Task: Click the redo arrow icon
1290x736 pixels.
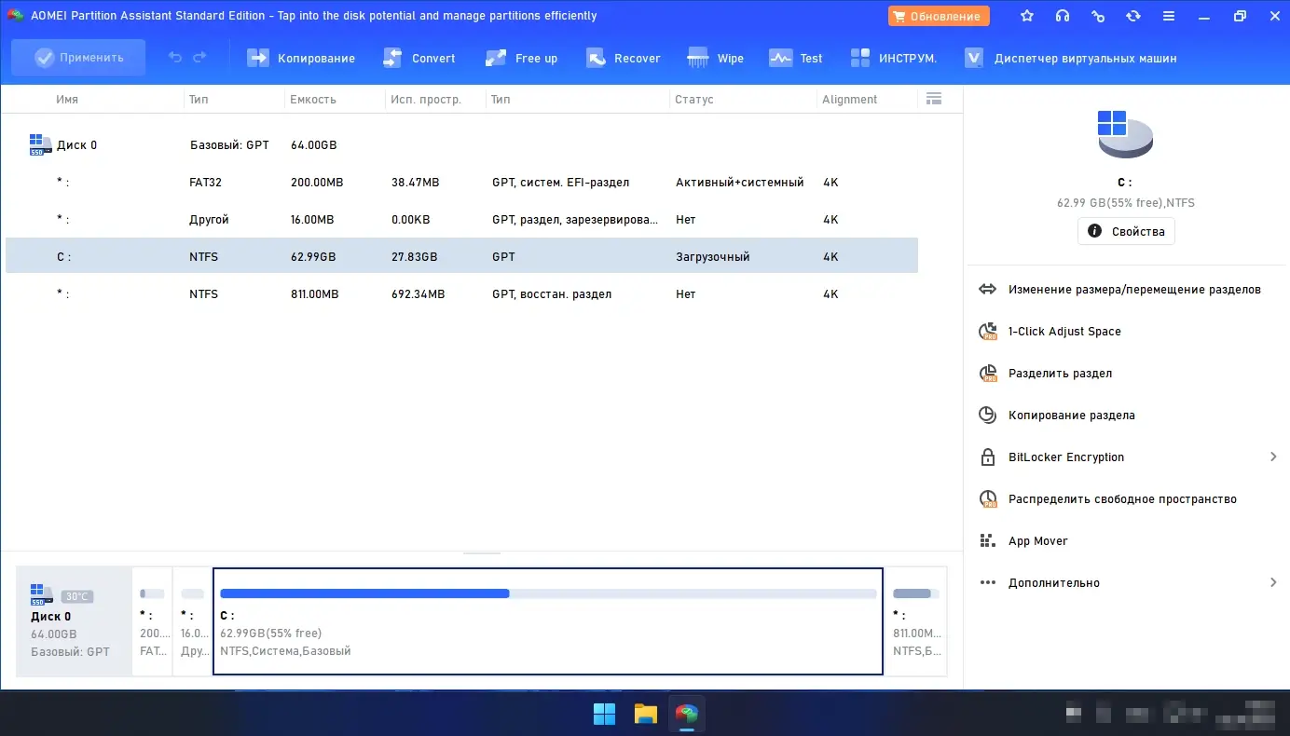Action: (199, 58)
